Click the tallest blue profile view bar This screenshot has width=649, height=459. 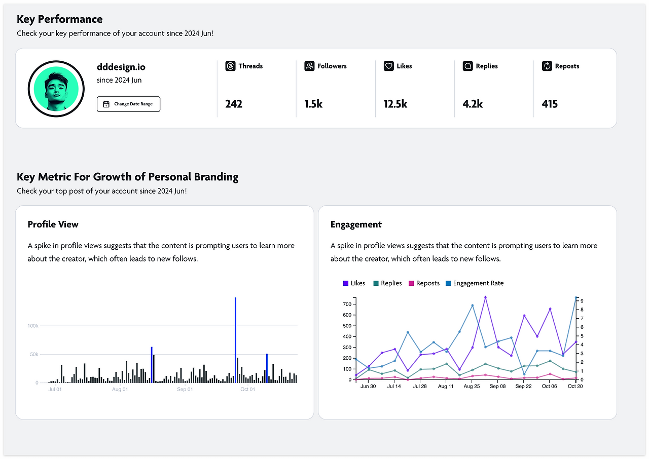(x=235, y=340)
